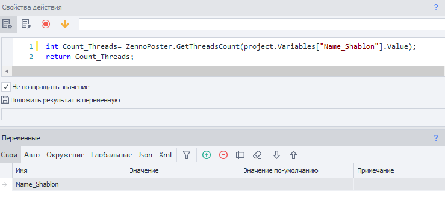Click the orange down arrow icon
The width and height of the screenshot is (445, 218).
[x=65, y=24]
